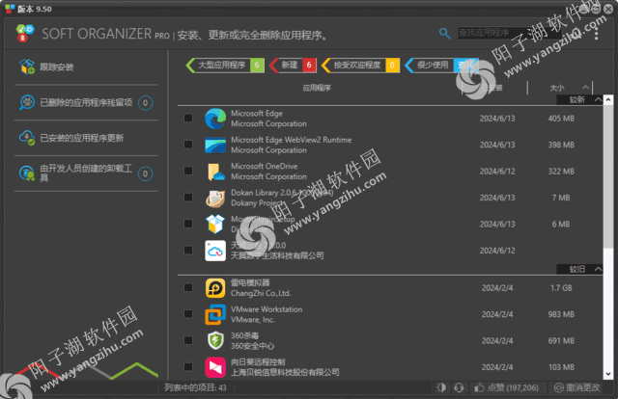Sort by the 大小 size column header
Screen dimensions: 618x399
pos(557,88)
